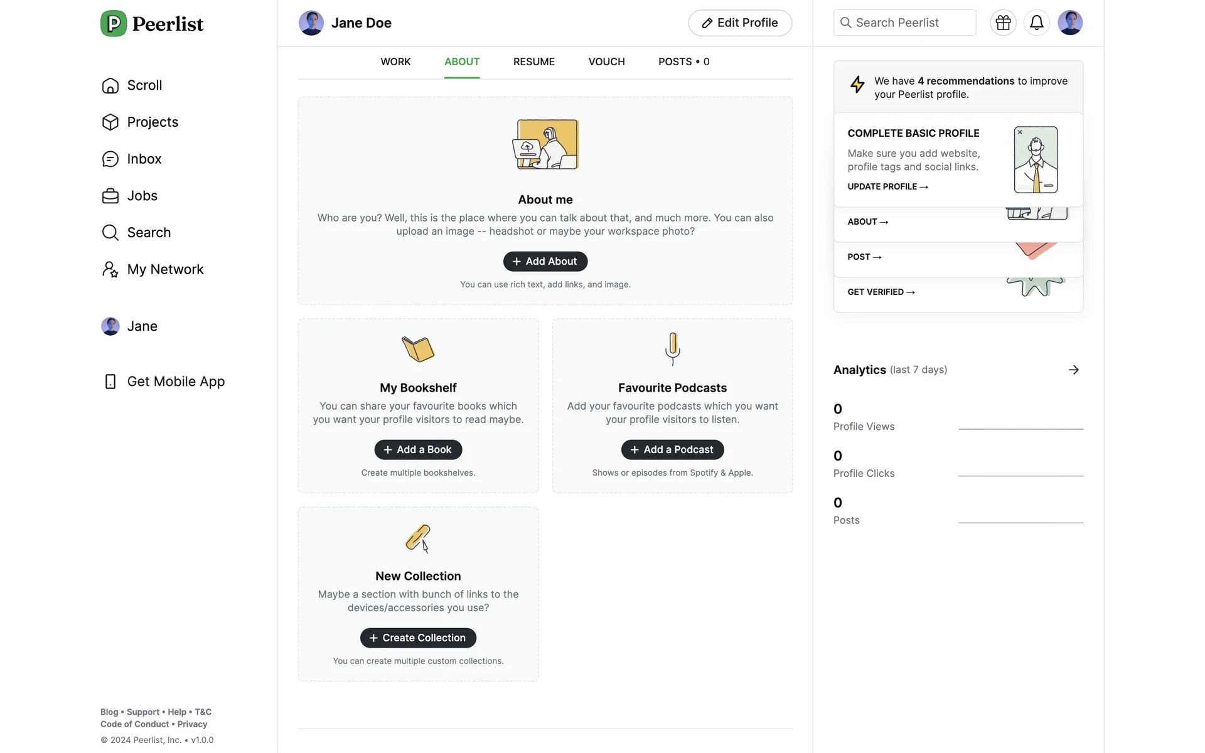The image size is (1205, 753).
Task: Click the Add About button
Action: tap(545, 262)
